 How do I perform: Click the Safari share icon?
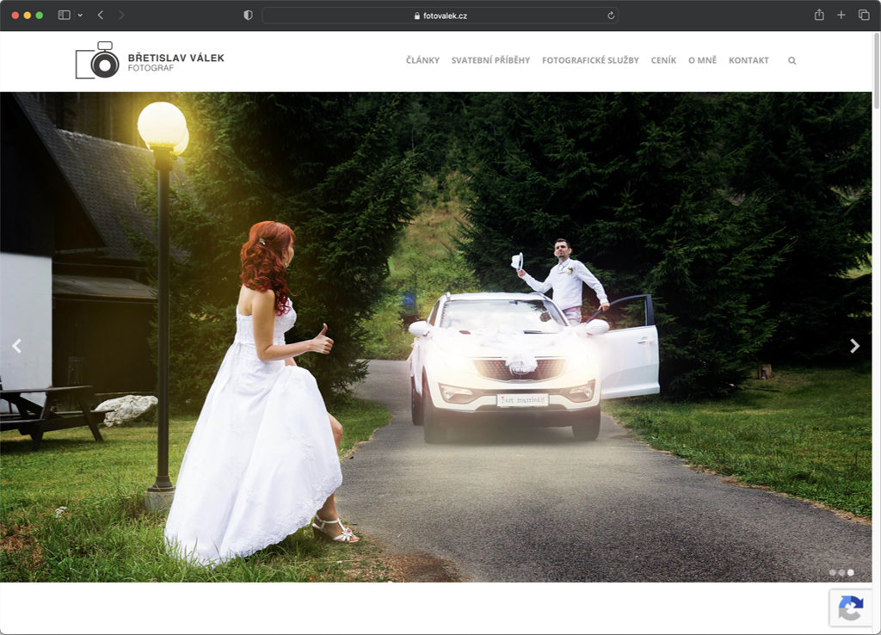[x=819, y=15]
